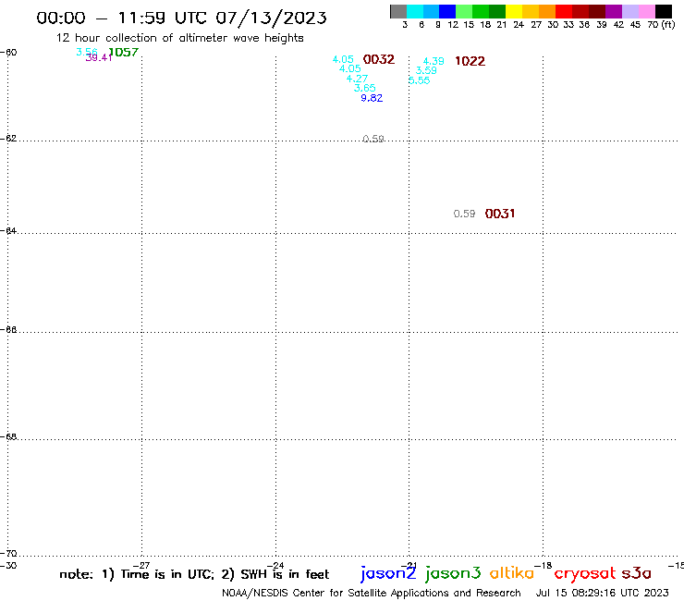This screenshot has height=601, width=684.
Task: Click the -24 longitude axis label
Action: [x=275, y=566]
